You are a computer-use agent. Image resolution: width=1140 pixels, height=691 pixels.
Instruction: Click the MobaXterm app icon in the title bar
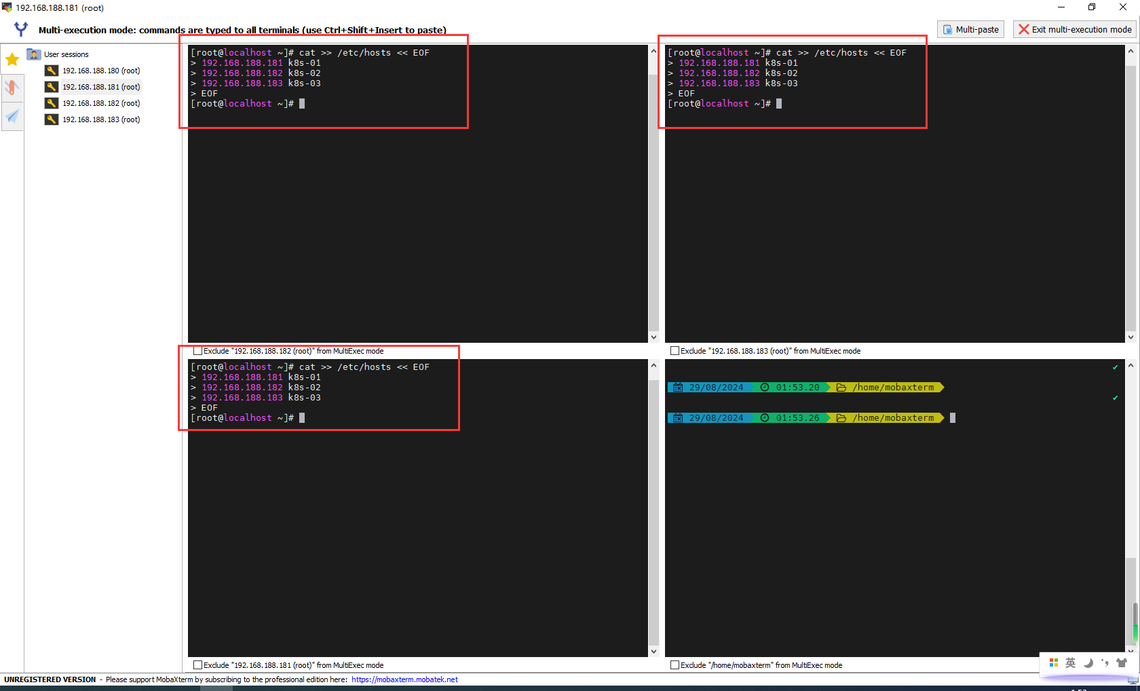click(x=7, y=7)
